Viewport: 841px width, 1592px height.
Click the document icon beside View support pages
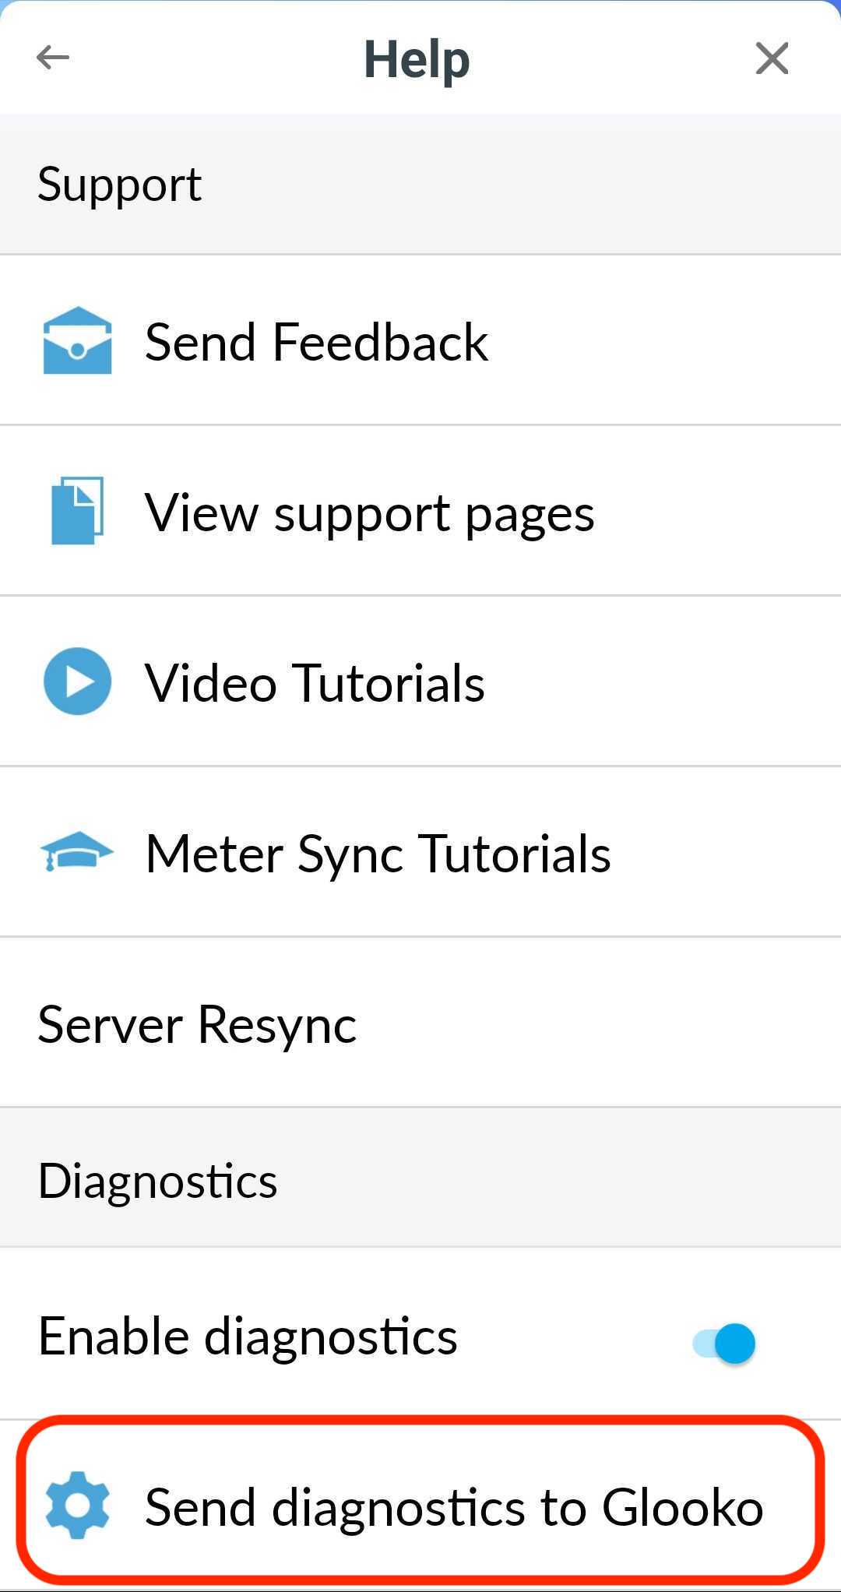tap(76, 510)
